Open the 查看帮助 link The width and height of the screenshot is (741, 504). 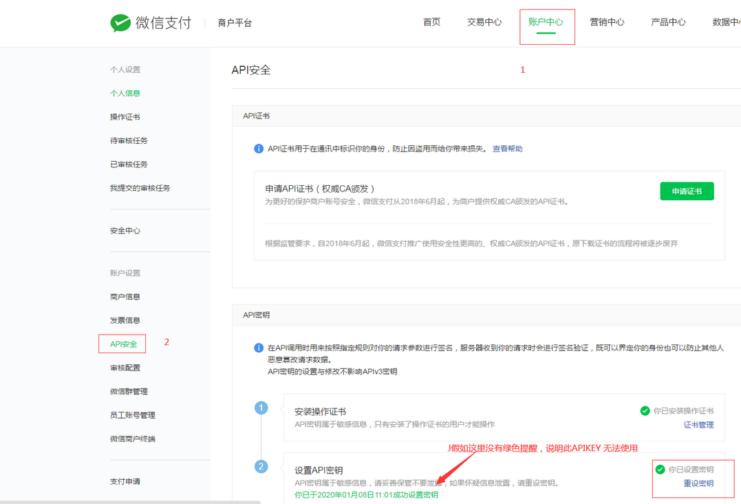[508, 149]
